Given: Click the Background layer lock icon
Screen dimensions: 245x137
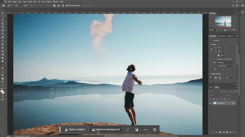Looking at the screenshot, I should pyautogui.click(x=233, y=103).
